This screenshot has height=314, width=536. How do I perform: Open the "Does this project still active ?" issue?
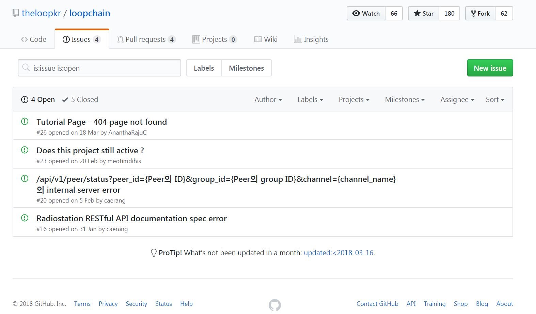[90, 151]
